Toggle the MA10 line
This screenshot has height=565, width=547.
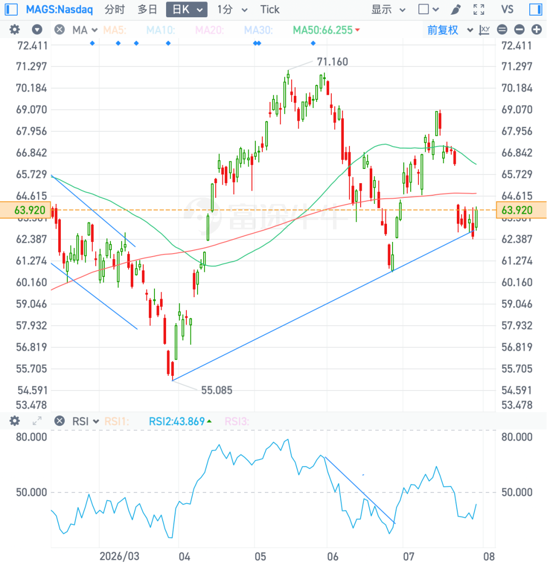161,30
